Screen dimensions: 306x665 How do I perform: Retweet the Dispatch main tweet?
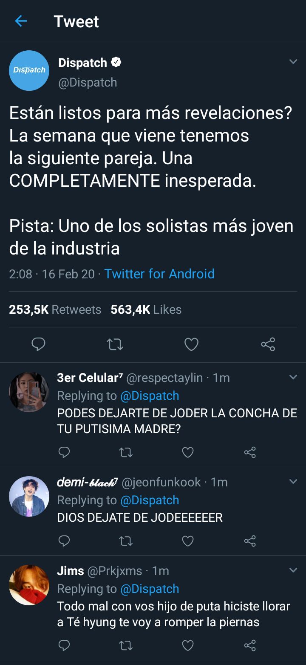pyautogui.click(x=115, y=344)
